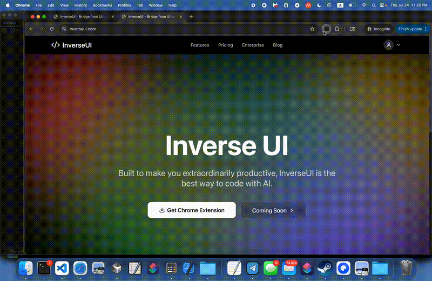The image size is (432, 281).
Task: Open the Chrome application menu
Action: pos(23,5)
